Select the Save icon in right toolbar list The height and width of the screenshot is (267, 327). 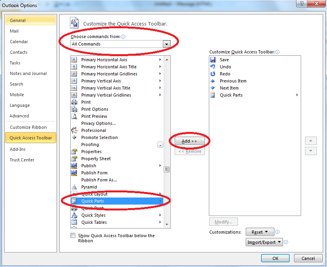(x=212, y=60)
